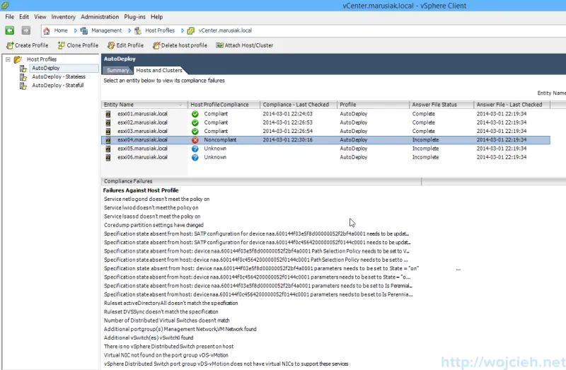566x370 pixels.
Task: Click the esxi01 host server icon
Action: click(x=108, y=114)
